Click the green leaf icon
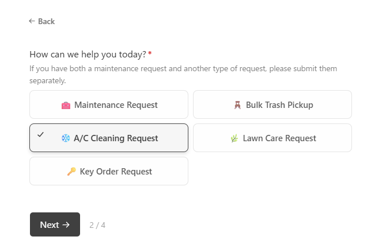 click(234, 138)
